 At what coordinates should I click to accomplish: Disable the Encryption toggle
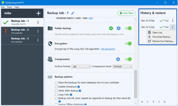tap(128, 43)
